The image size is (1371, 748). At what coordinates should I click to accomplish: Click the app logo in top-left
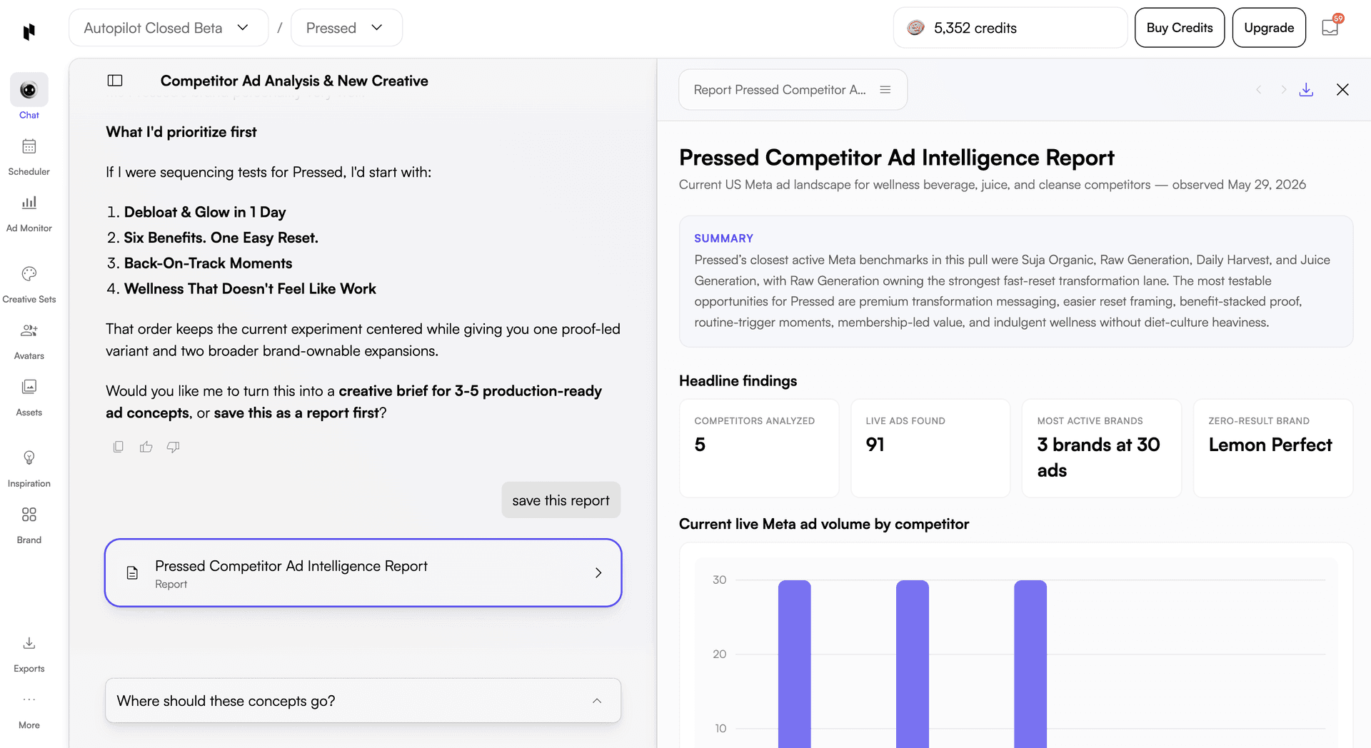29,31
